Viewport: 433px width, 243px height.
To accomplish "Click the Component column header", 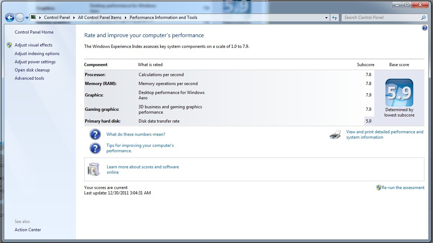I will coord(96,65).
